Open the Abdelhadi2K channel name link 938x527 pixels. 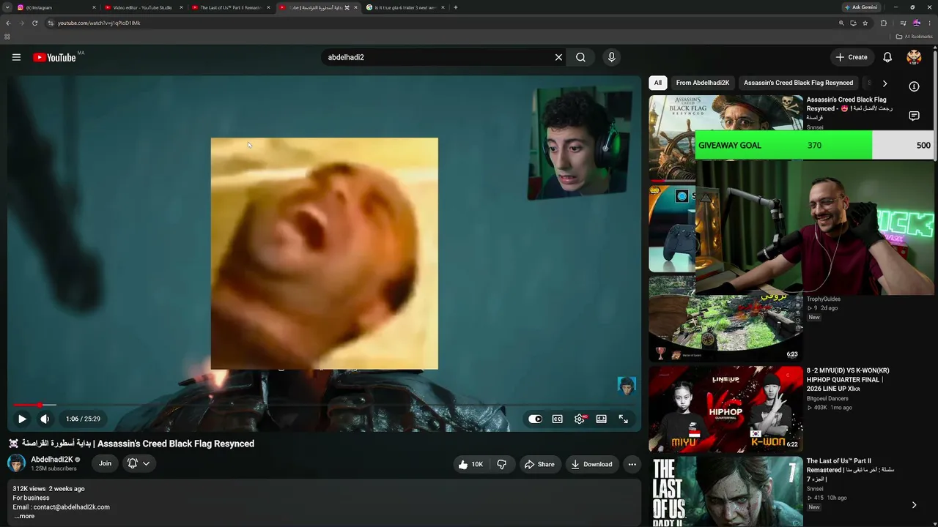52,460
